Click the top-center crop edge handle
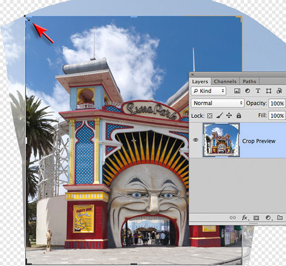This screenshot has height=266, width=286. [134, 17]
